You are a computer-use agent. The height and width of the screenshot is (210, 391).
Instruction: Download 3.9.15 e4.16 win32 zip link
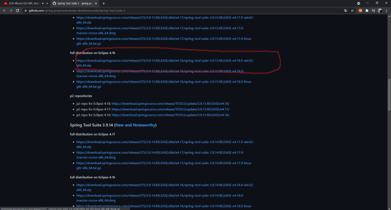[165, 63]
